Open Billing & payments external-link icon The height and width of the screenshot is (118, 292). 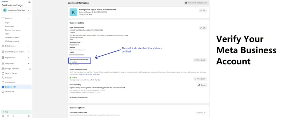point(30,69)
